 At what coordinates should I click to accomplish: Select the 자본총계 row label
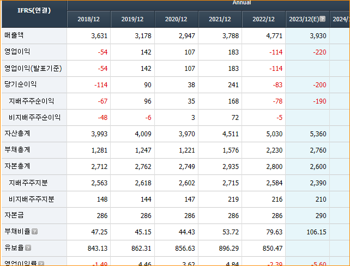pos(17,166)
